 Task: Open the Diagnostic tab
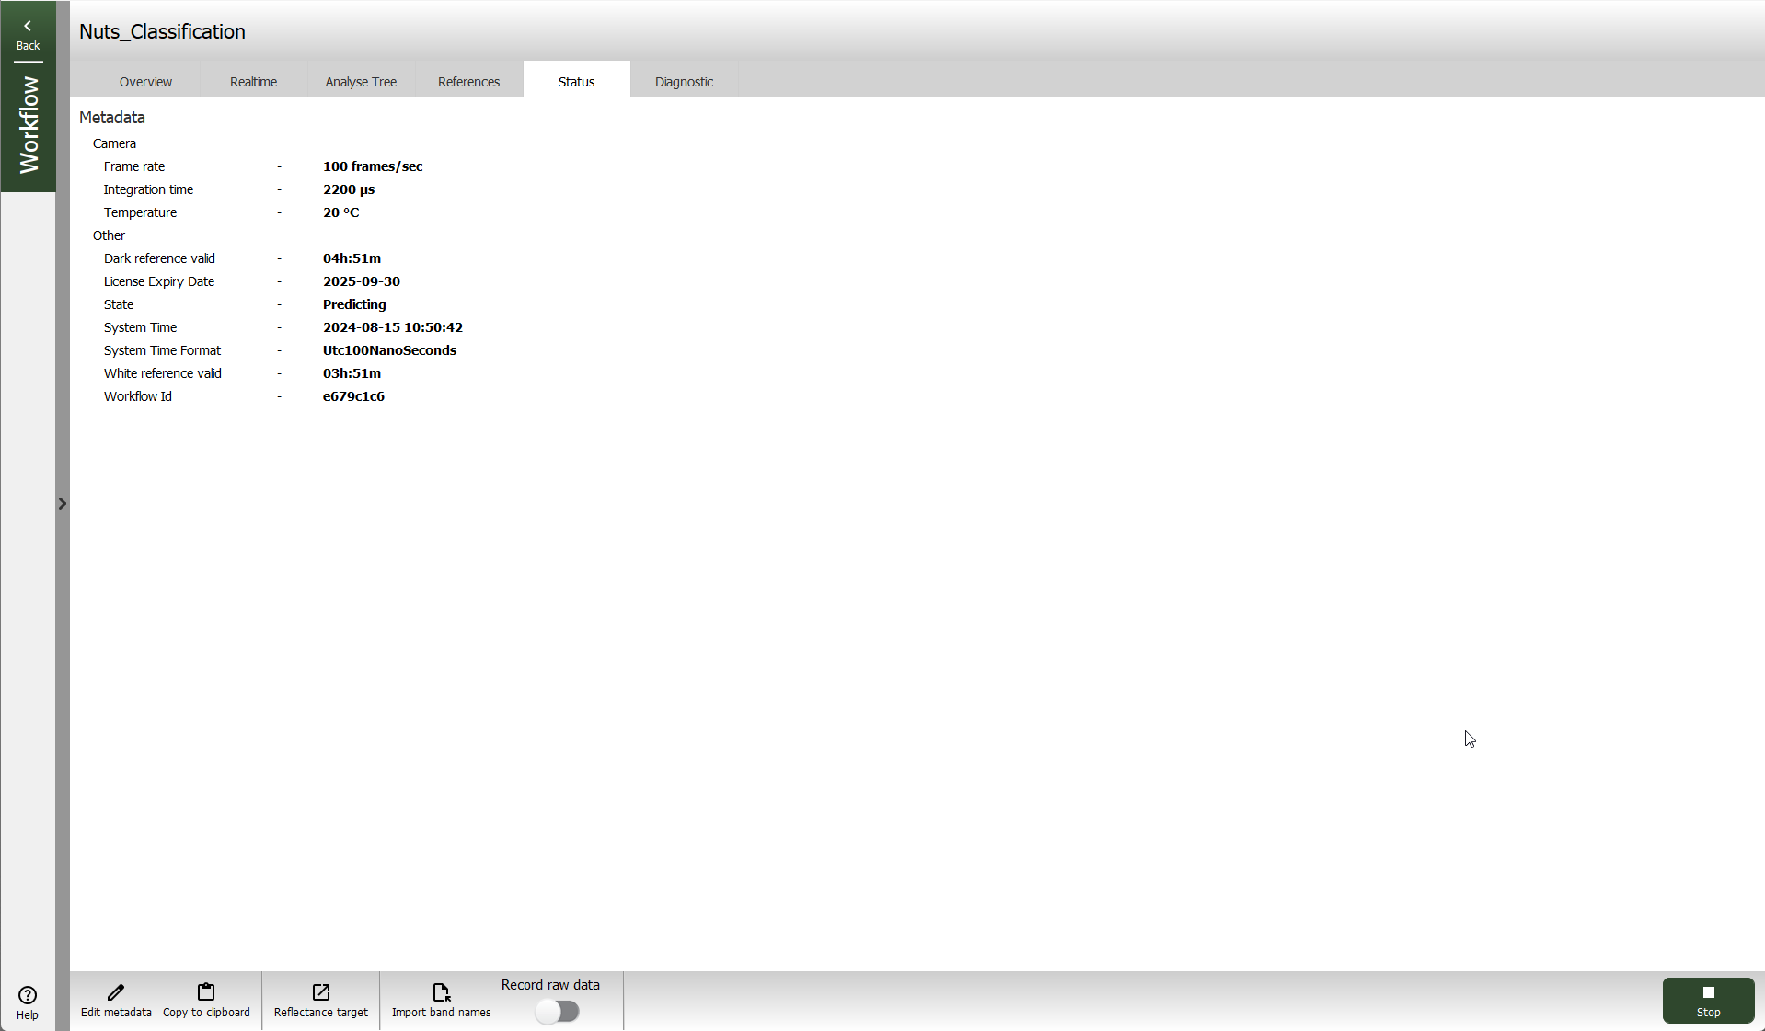pyautogui.click(x=684, y=82)
